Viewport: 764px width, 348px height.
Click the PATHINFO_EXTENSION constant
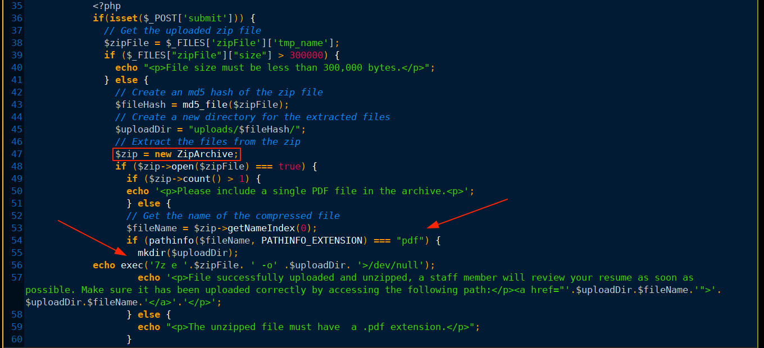pos(312,240)
